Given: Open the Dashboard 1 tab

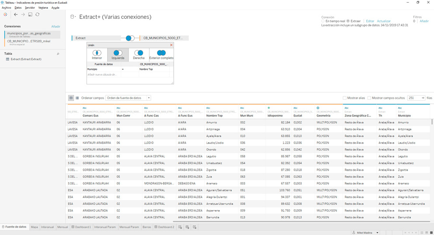Looking at the screenshot, I should coord(81,227).
